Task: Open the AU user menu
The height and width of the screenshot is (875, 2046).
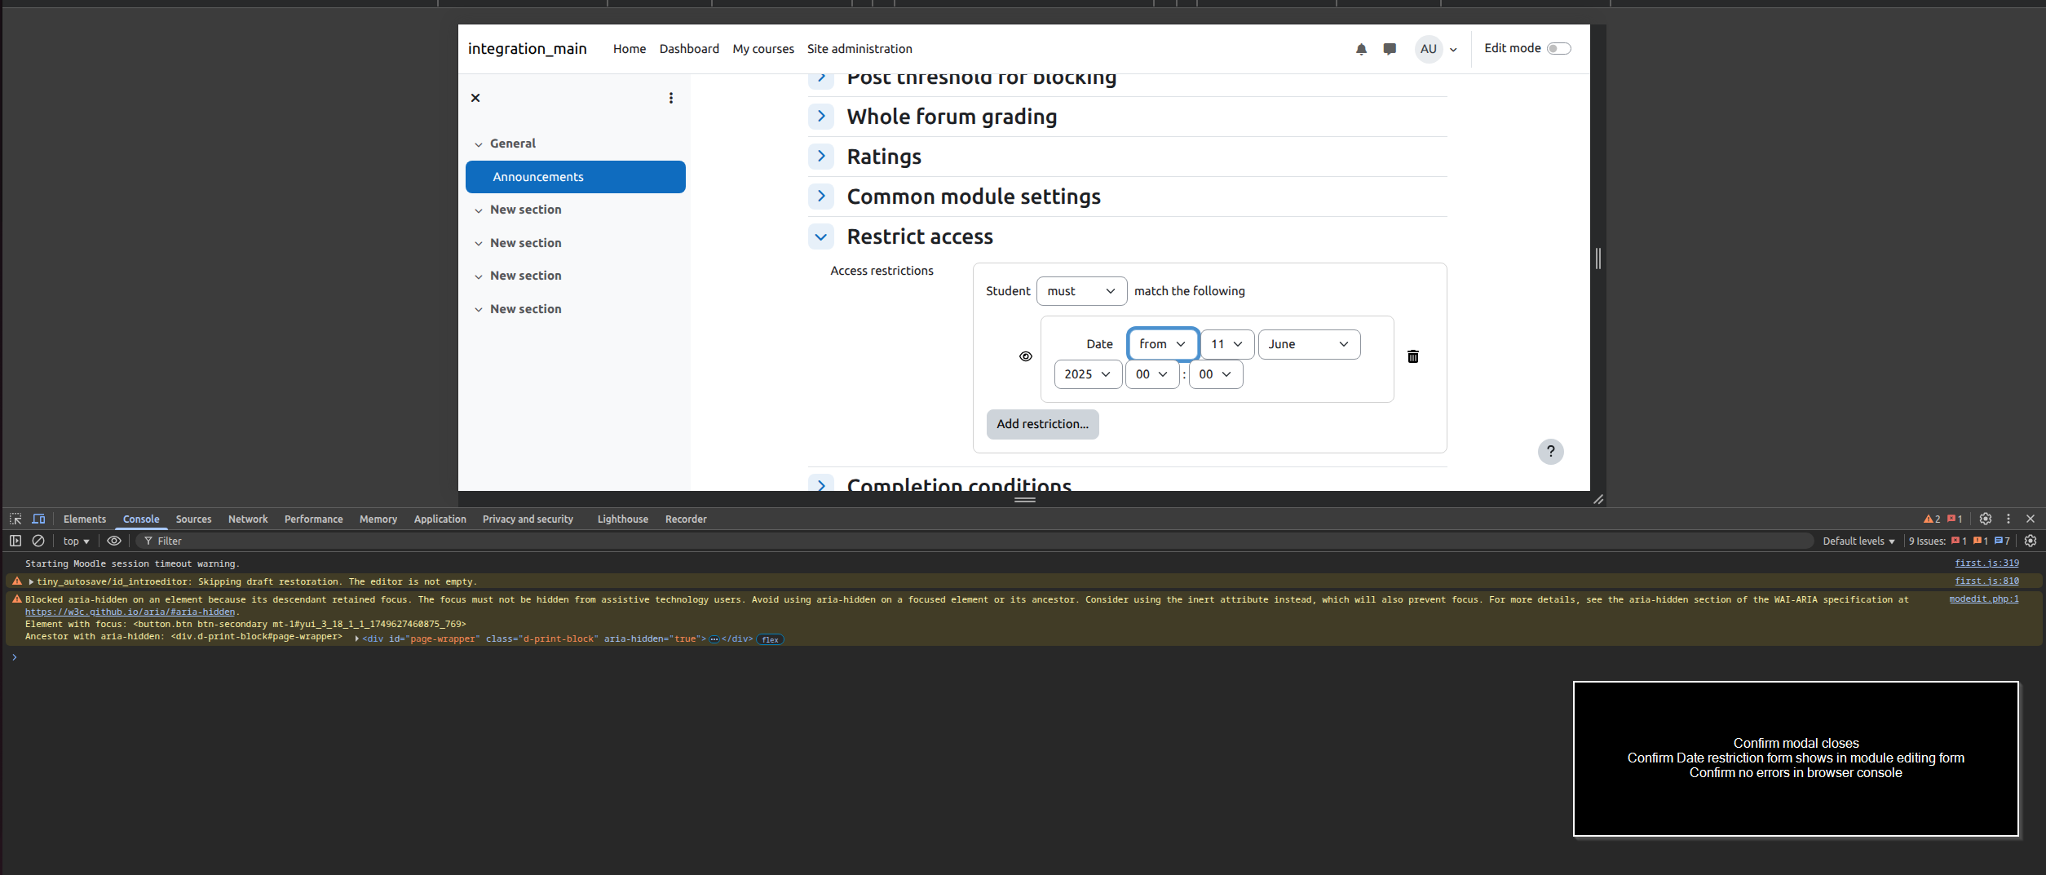Action: 1436,49
